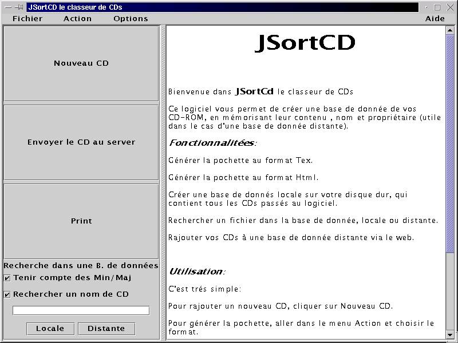Open the Fichier menu
The width and height of the screenshot is (458, 343).
click(27, 18)
